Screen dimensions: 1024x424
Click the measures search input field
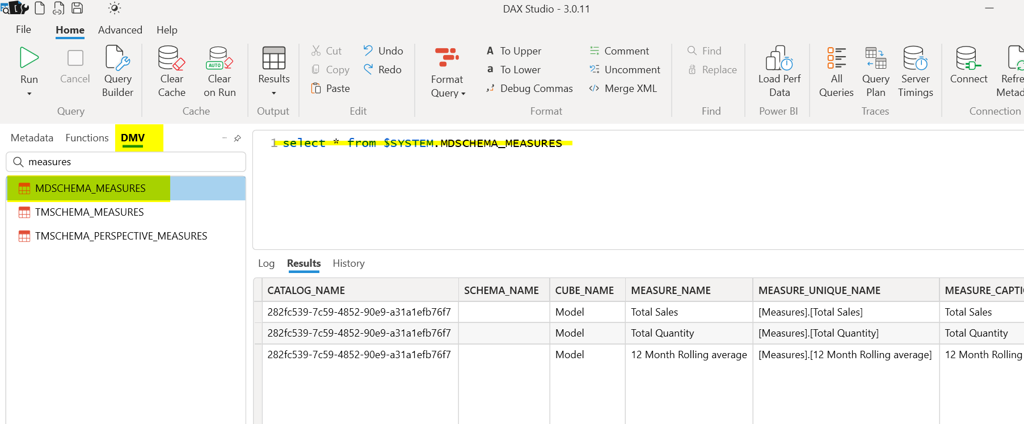tap(130, 162)
